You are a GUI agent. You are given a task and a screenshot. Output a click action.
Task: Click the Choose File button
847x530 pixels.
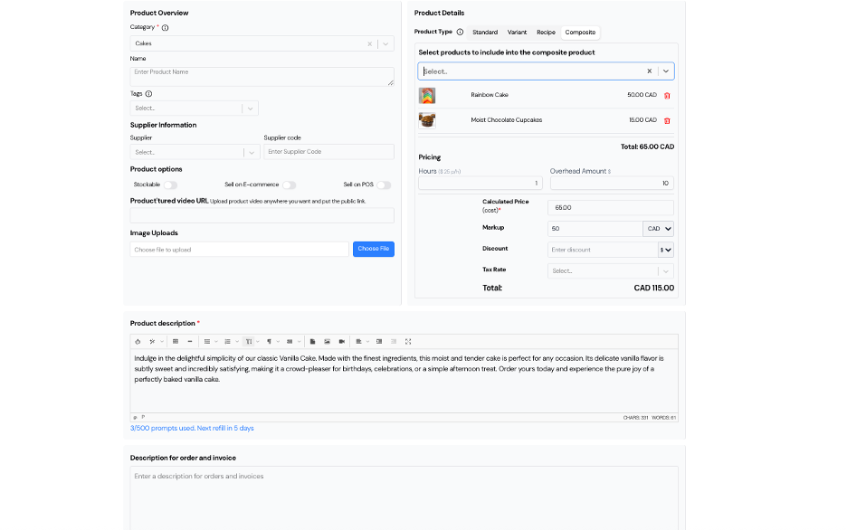point(373,249)
